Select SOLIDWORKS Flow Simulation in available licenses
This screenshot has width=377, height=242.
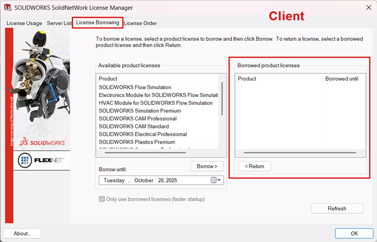coord(135,87)
